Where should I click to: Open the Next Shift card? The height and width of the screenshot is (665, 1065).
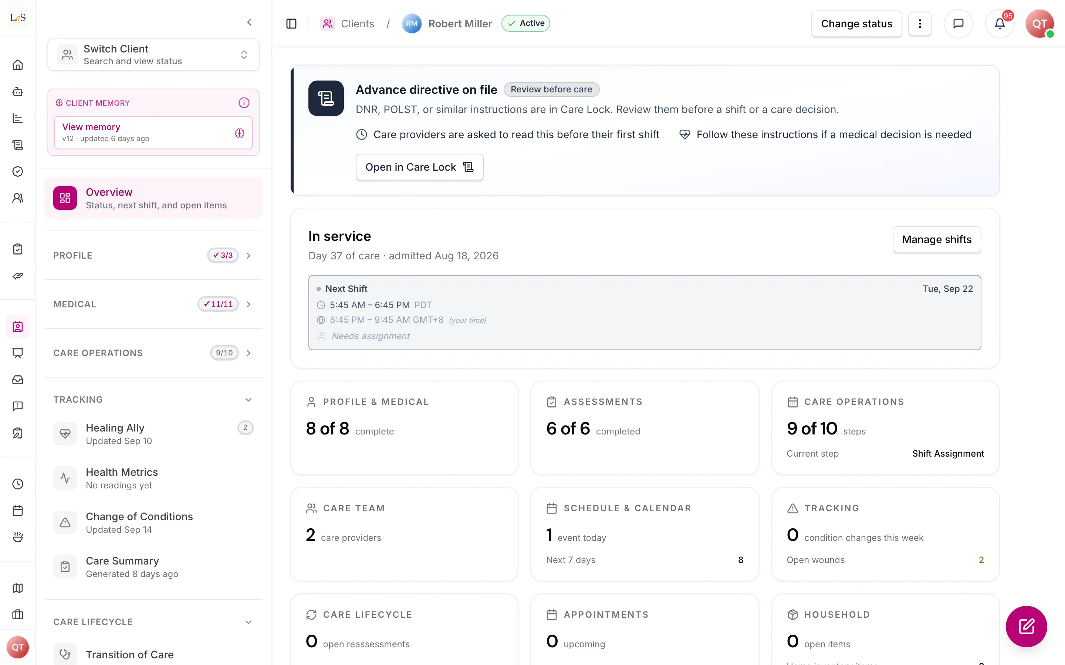pyautogui.click(x=644, y=313)
